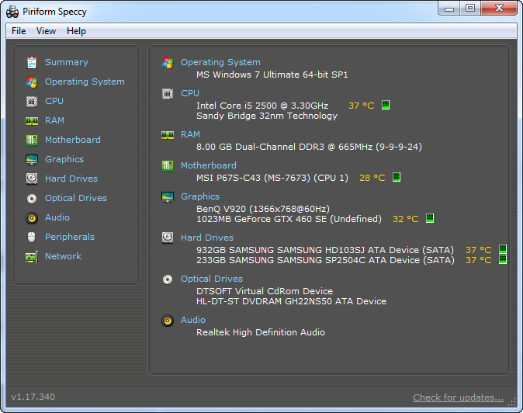
Task: Select Optical Drives in the sidebar
Action: pyautogui.click(x=76, y=198)
